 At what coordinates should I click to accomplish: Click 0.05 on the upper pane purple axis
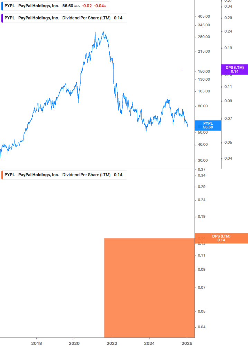point(228,142)
